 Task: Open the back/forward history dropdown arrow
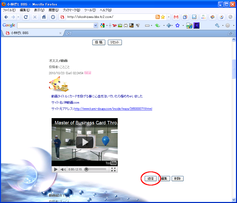(x=18, y=17)
